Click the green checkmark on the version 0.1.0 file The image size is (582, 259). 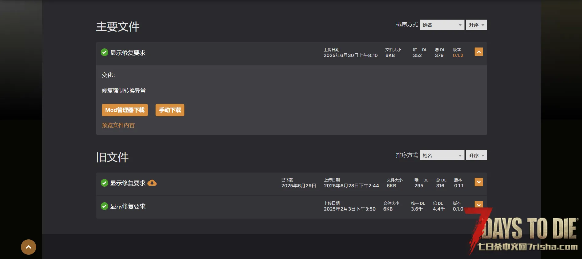coord(104,206)
